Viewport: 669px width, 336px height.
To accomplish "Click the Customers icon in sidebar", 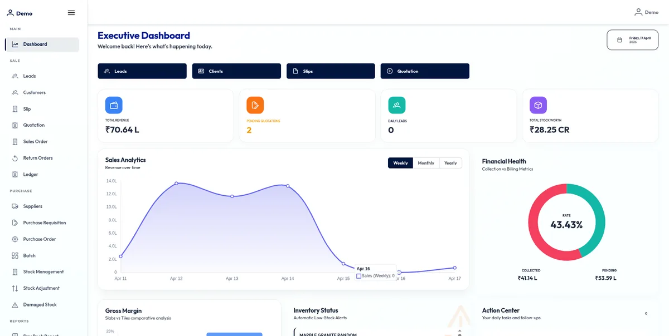I will click(x=15, y=92).
